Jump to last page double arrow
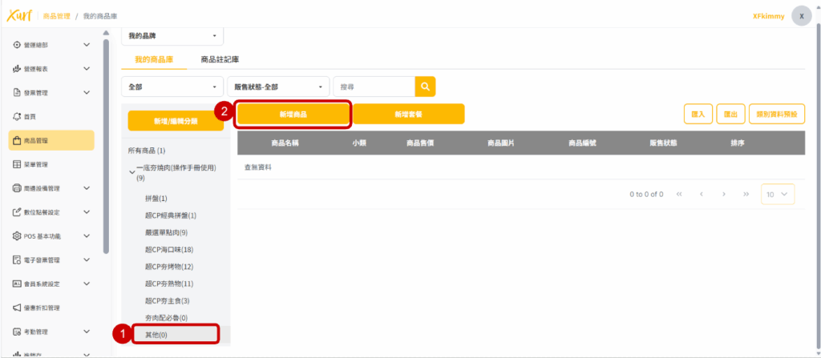Image resolution: width=821 pixels, height=358 pixels. [746, 194]
